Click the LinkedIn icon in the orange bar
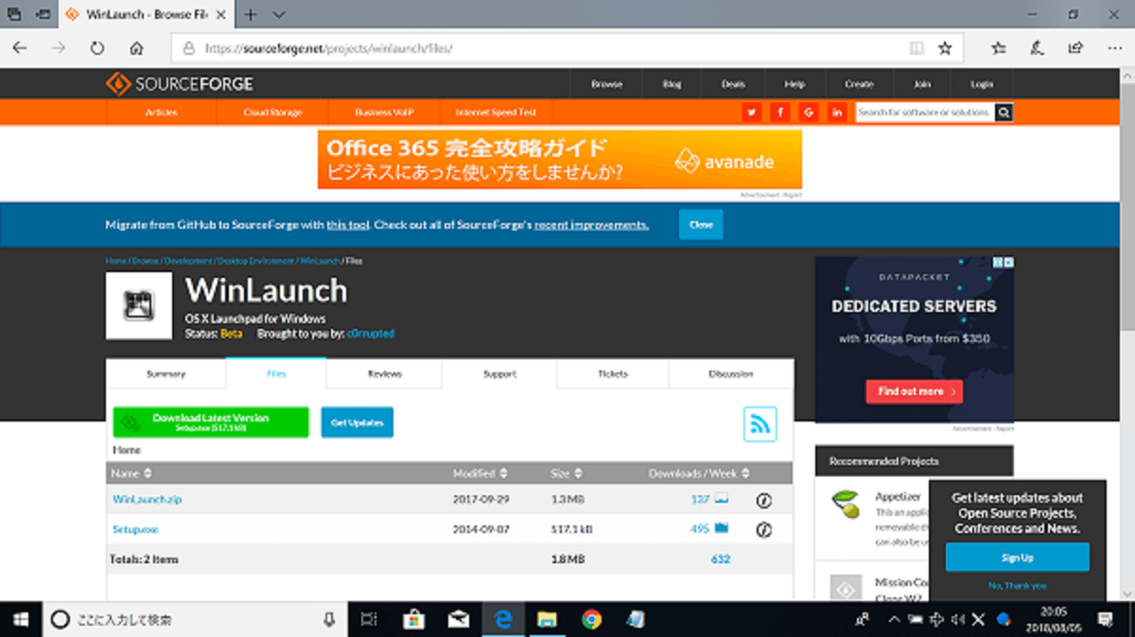Screen dimensions: 1135x637 (x=837, y=112)
